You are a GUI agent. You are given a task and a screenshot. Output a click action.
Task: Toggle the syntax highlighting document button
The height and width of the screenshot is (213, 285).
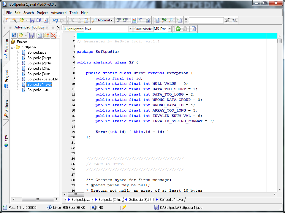[134, 20]
